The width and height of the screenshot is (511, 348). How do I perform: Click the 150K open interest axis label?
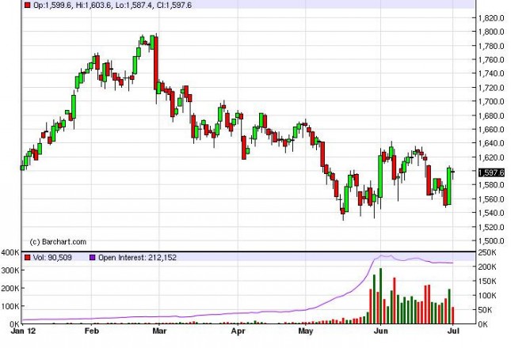pos(487,282)
